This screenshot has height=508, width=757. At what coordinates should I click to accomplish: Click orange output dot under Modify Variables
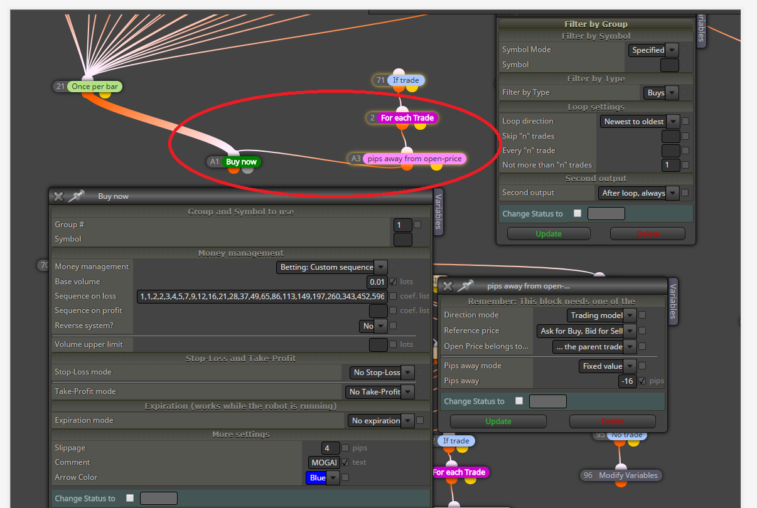(620, 482)
